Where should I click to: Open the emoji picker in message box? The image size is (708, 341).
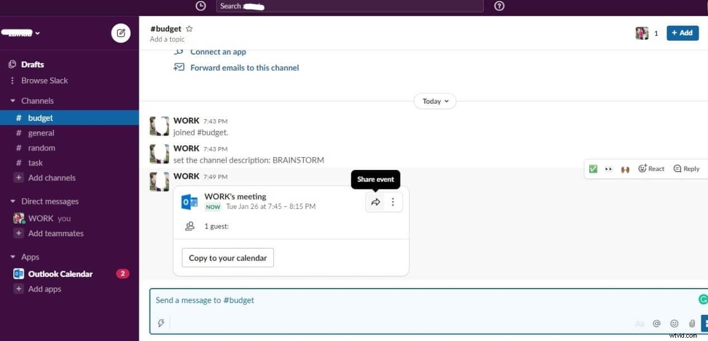click(674, 323)
